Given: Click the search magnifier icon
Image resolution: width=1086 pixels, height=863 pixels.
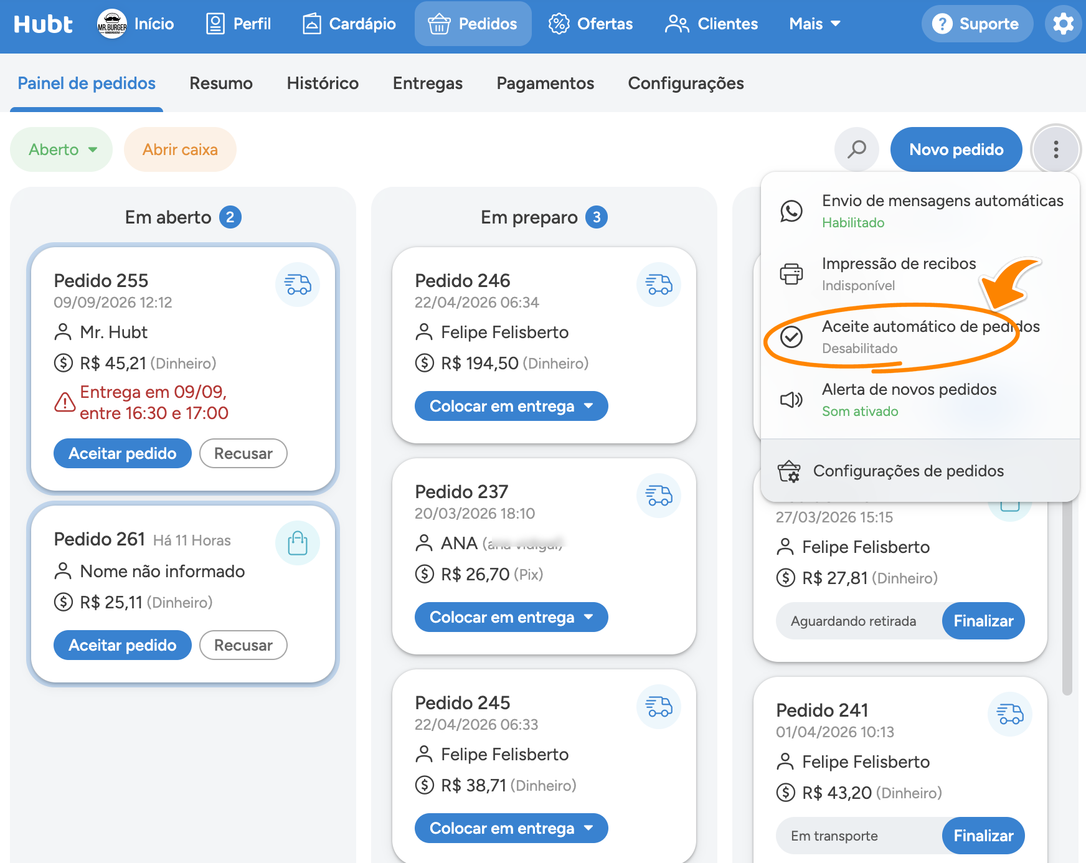Looking at the screenshot, I should click(857, 149).
